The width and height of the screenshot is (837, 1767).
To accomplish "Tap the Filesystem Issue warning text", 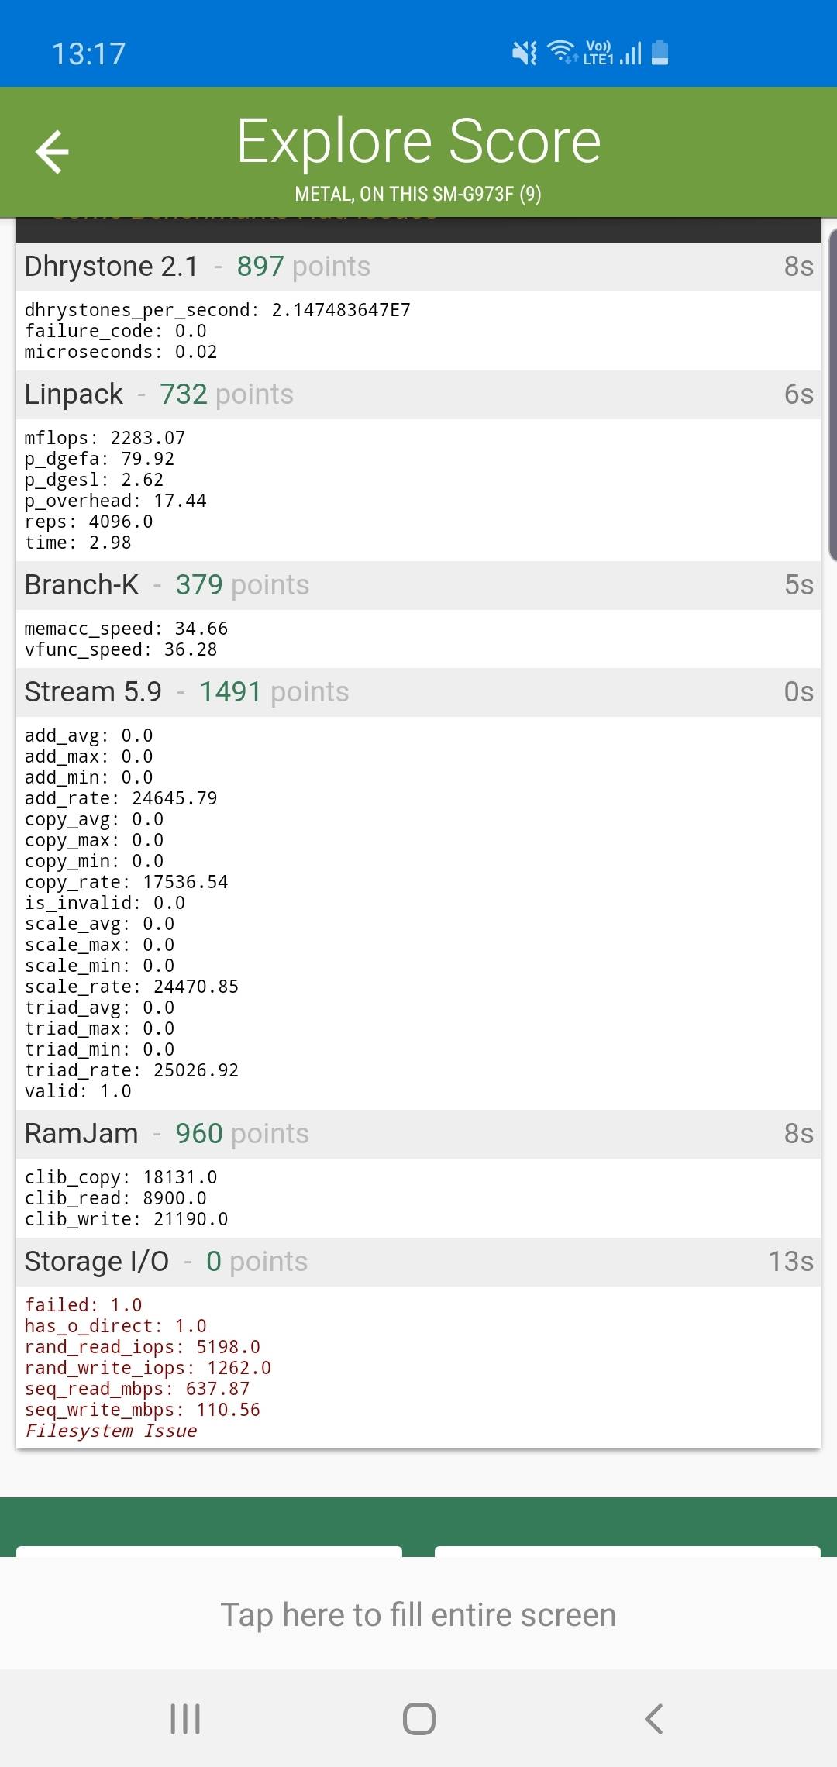I will (x=111, y=1431).
